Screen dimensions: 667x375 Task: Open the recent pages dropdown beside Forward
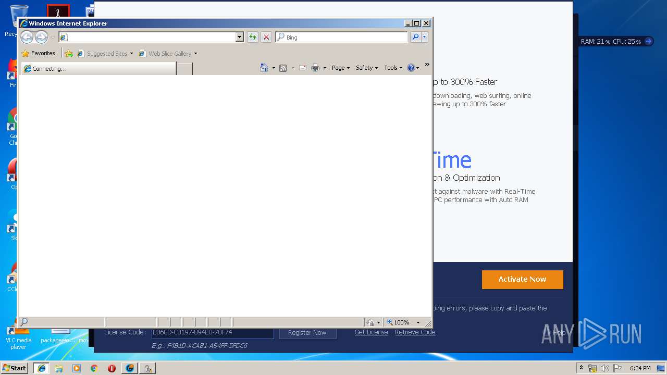(53, 37)
